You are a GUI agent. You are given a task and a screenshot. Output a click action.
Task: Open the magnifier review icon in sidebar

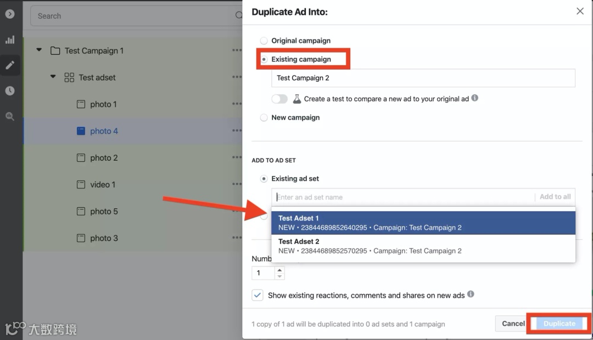click(10, 116)
